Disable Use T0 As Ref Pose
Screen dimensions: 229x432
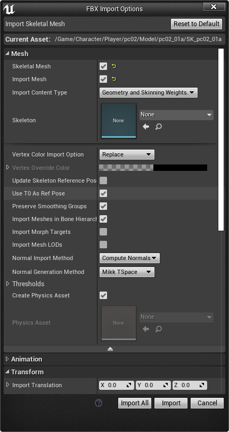(x=103, y=193)
